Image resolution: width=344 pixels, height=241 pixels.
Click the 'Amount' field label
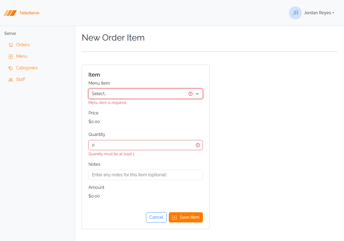pos(96,188)
